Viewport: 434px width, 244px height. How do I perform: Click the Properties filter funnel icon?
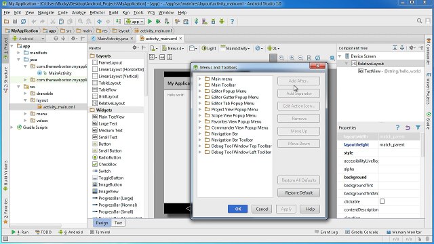pyautogui.click(x=418, y=127)
